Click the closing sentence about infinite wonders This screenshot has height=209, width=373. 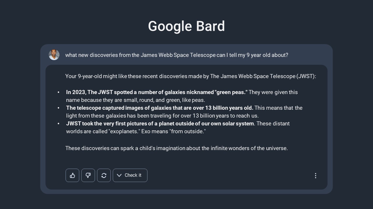pyautogui.click(x=177, y=148)
